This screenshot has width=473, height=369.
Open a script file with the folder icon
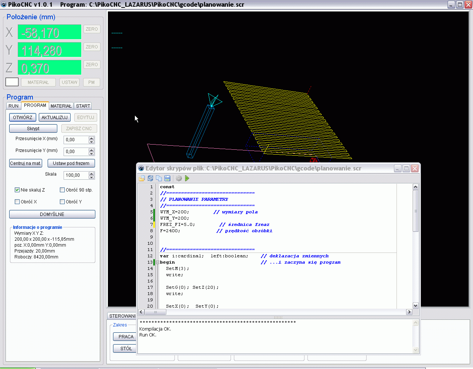[x=142, y=178]
